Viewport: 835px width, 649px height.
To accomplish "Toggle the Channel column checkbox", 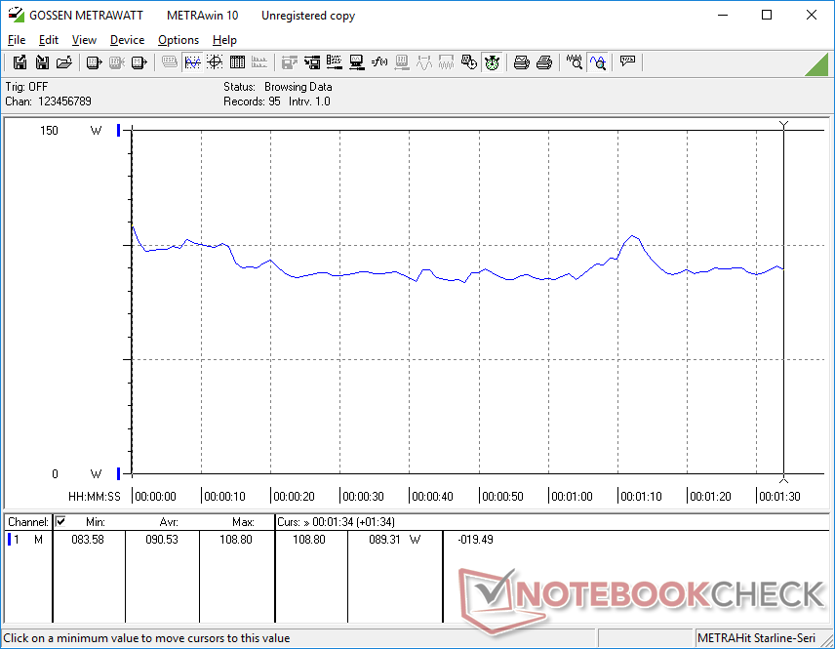I will point(60,521).
